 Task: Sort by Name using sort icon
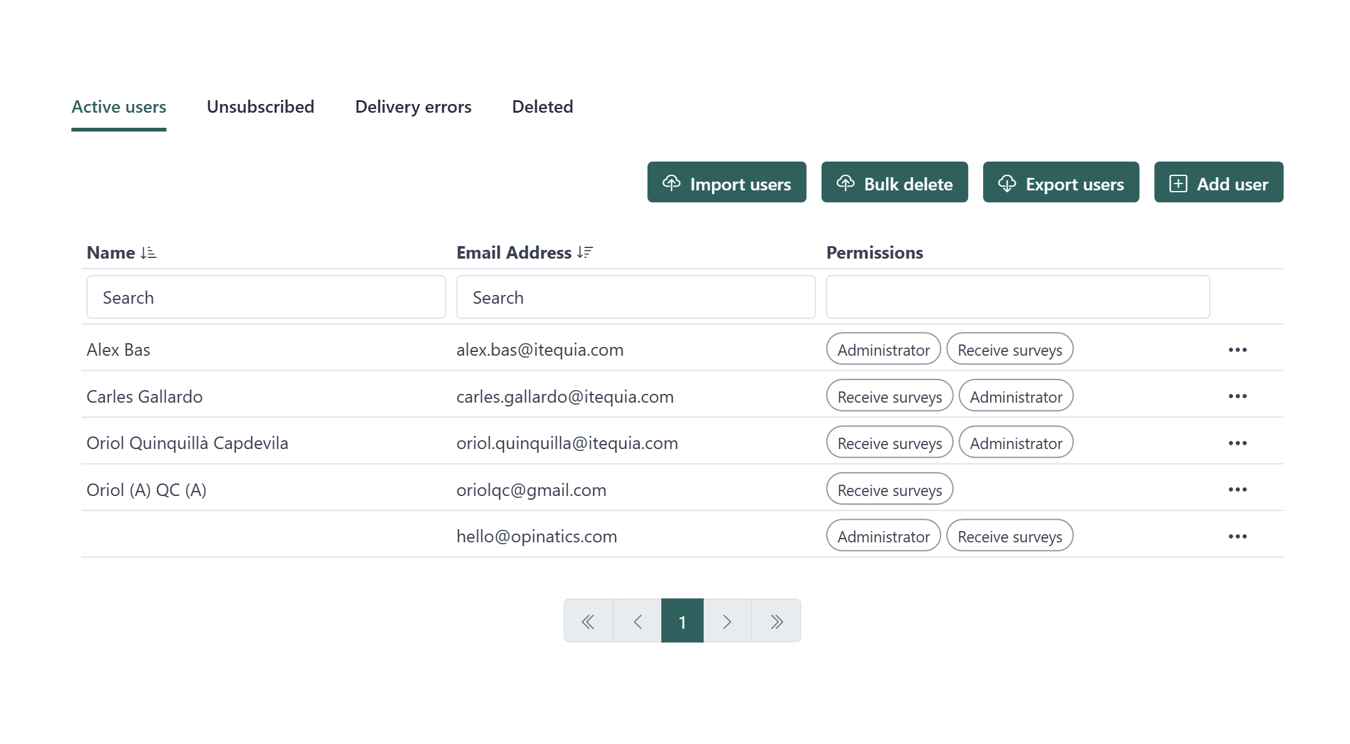tap(148, 252)
